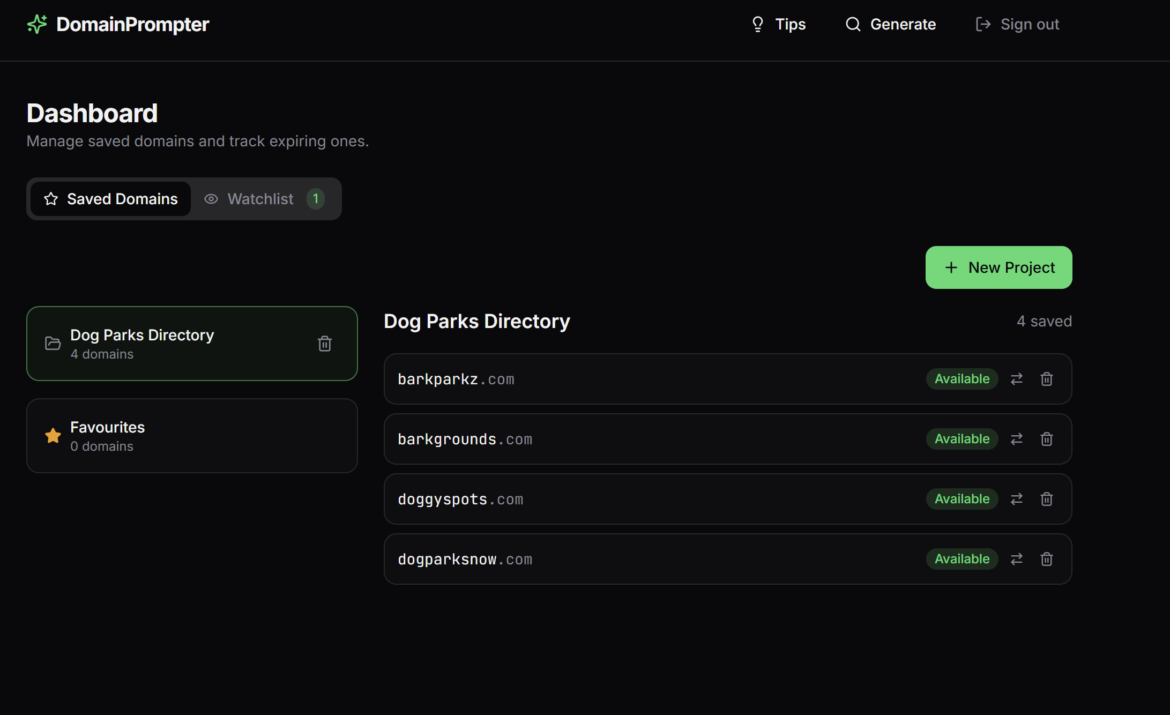
Task: Click the Sign out arrow icon
Action: tap(983, 24)
